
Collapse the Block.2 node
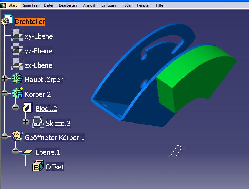coord(15,107)
